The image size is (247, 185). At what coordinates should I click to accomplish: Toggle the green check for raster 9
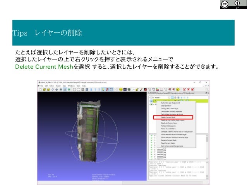click(x=151, y=157)
